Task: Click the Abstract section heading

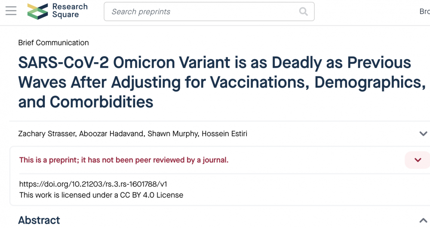Action: (39, 220)
